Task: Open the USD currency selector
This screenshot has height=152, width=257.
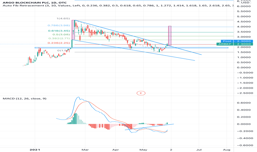Action: (x=245, y=2)
